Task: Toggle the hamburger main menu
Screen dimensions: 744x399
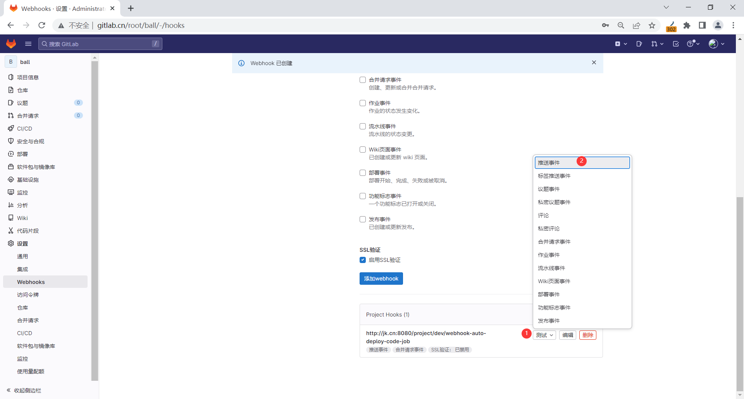Action: pyautogui.click(x=28, y=44)
